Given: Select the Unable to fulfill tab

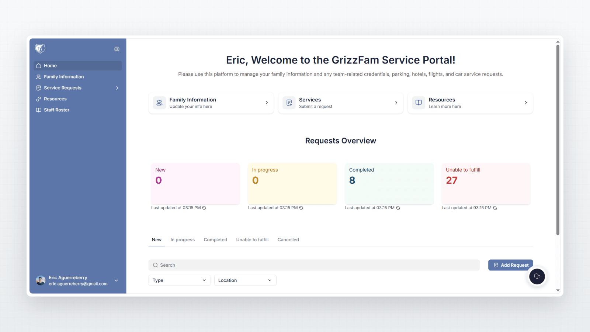Looking at the screenshot, I should (252, 240).
